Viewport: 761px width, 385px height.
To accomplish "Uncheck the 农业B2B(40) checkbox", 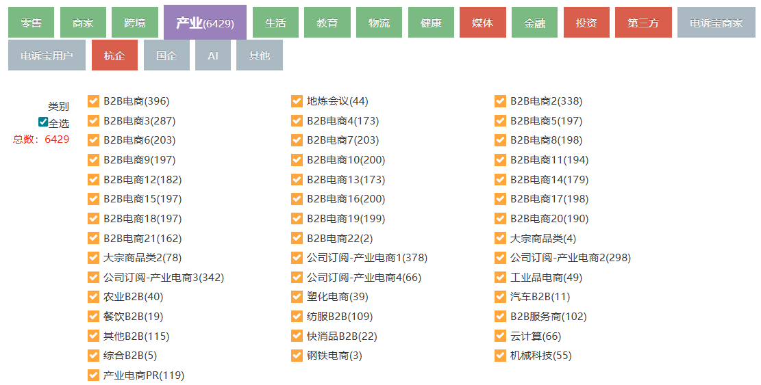I will point(94,297).
